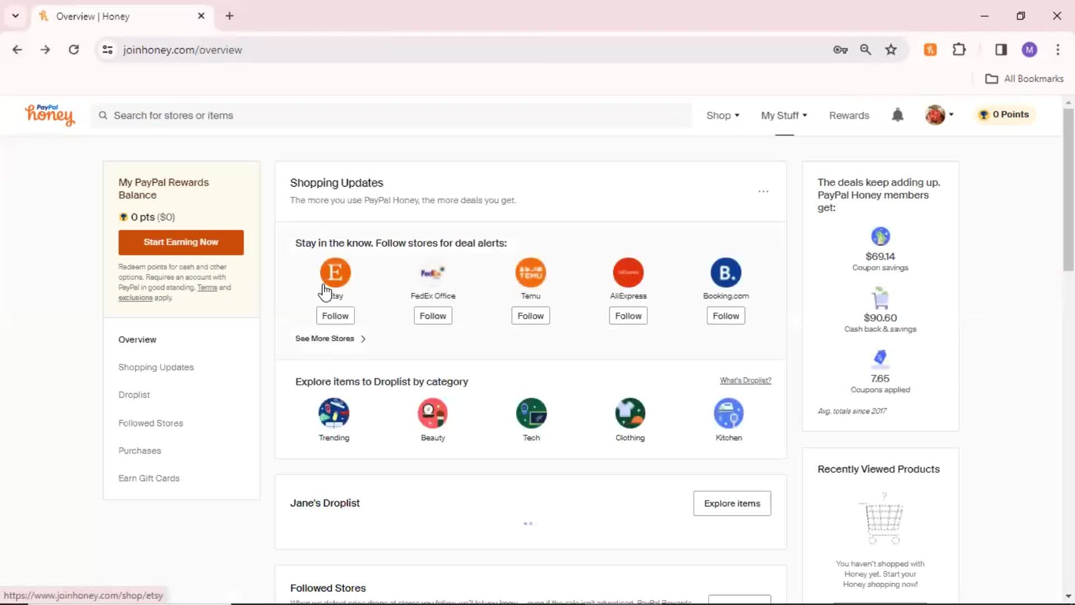
Task: Click the FedEx Office store icon
Action: pos(433,273)
